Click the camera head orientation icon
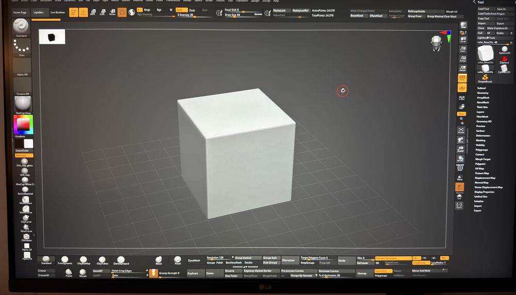 tap(436, 43)
